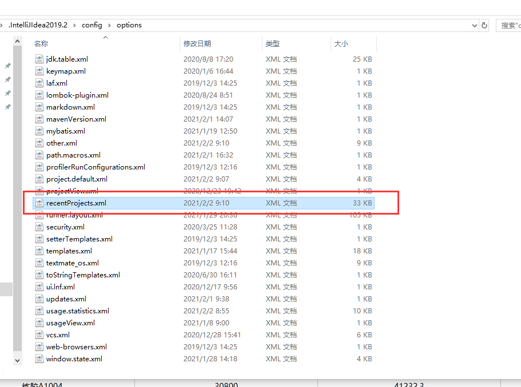Select the toStringTemplates.xml file name
Image resolution: width=521 pixels, height=387 pixels.
click(83, 275)
